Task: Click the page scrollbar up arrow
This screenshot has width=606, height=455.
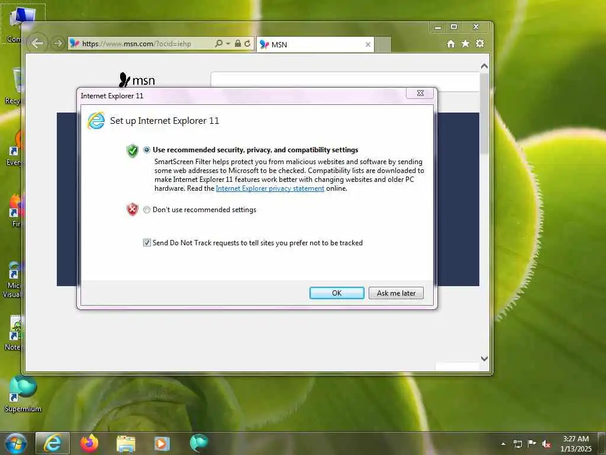Action: coord(484,66)
